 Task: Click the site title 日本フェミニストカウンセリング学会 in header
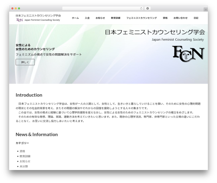pyautogui.click(x=38, y=16)
